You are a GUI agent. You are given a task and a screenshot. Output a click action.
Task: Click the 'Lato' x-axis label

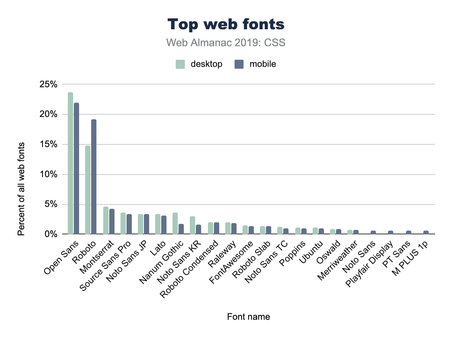pyautogui.click(x=155, y=249)
